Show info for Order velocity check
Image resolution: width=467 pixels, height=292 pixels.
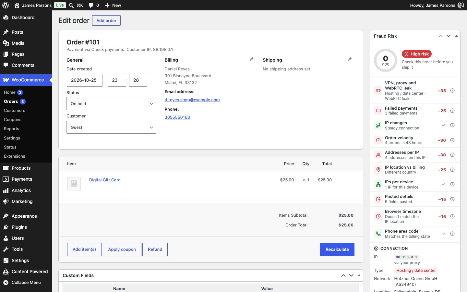point(452,140)
